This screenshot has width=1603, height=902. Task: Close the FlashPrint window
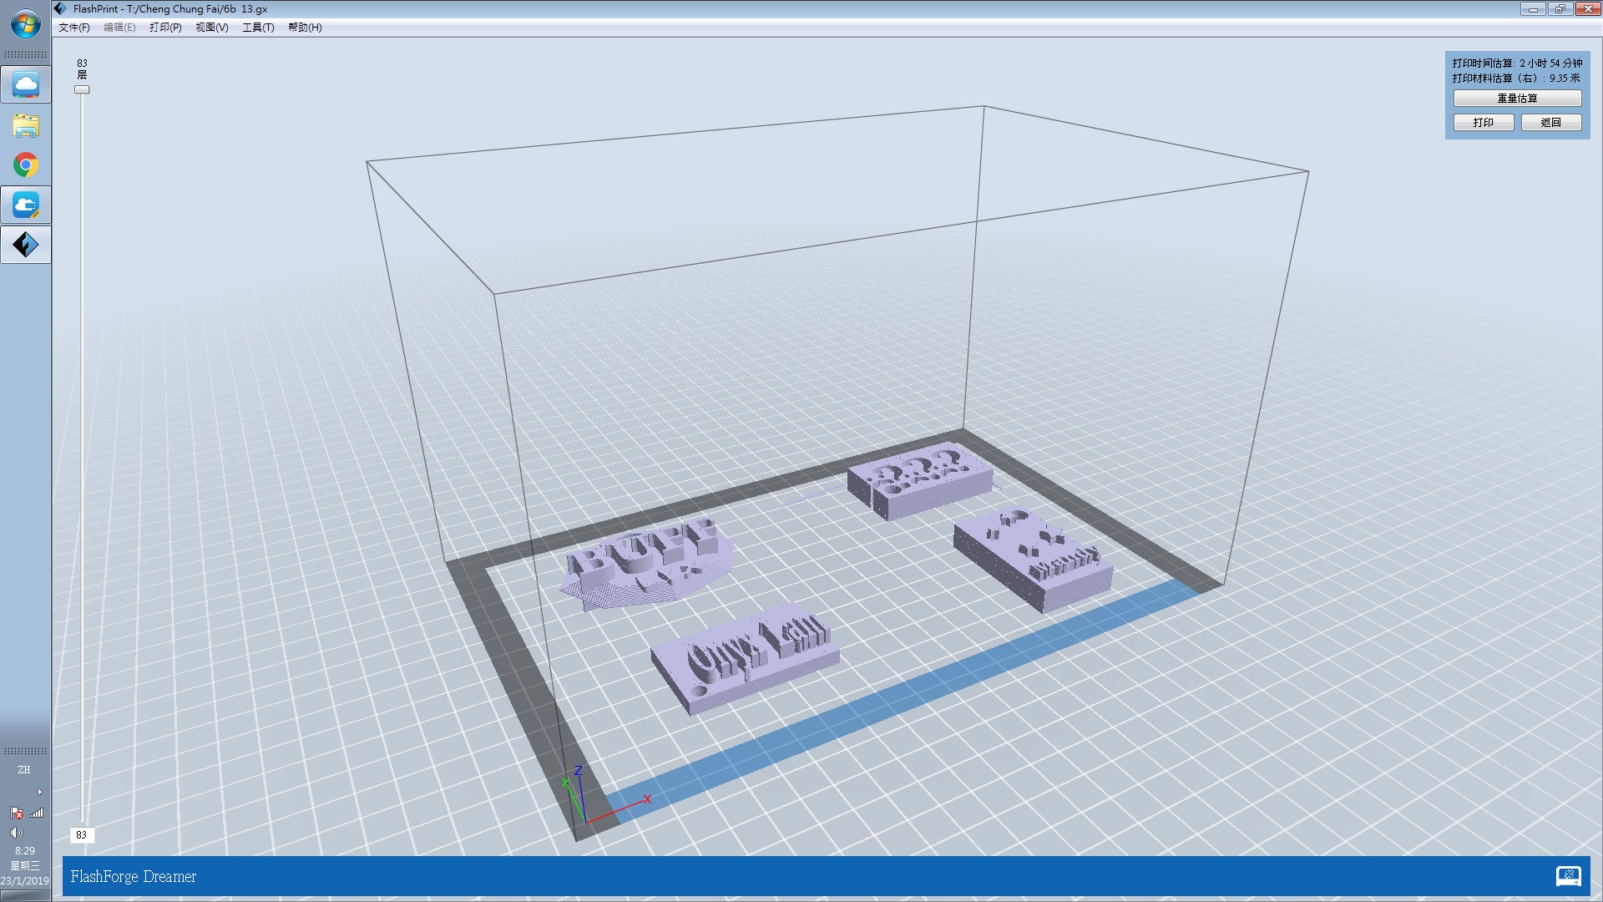[1587, 9]
